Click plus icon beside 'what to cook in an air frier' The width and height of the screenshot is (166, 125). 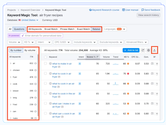click(x=50, y=83)
